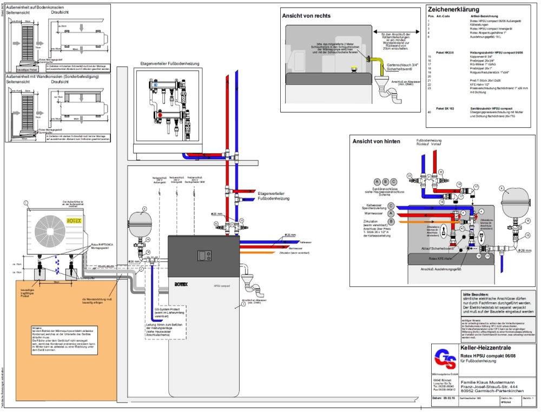Select the "Rotex KFE-Hahn" label

(x=440, y=259)
